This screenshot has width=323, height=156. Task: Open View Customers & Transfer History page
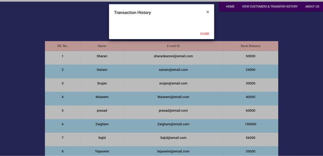(x=270, y=6)
